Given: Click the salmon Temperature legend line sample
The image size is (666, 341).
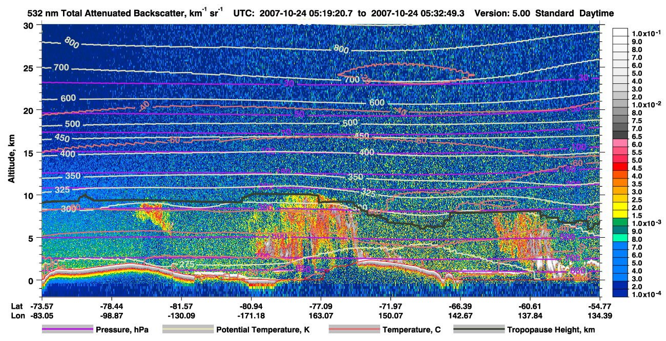Looking at the screenshot, I should [354, 330].
